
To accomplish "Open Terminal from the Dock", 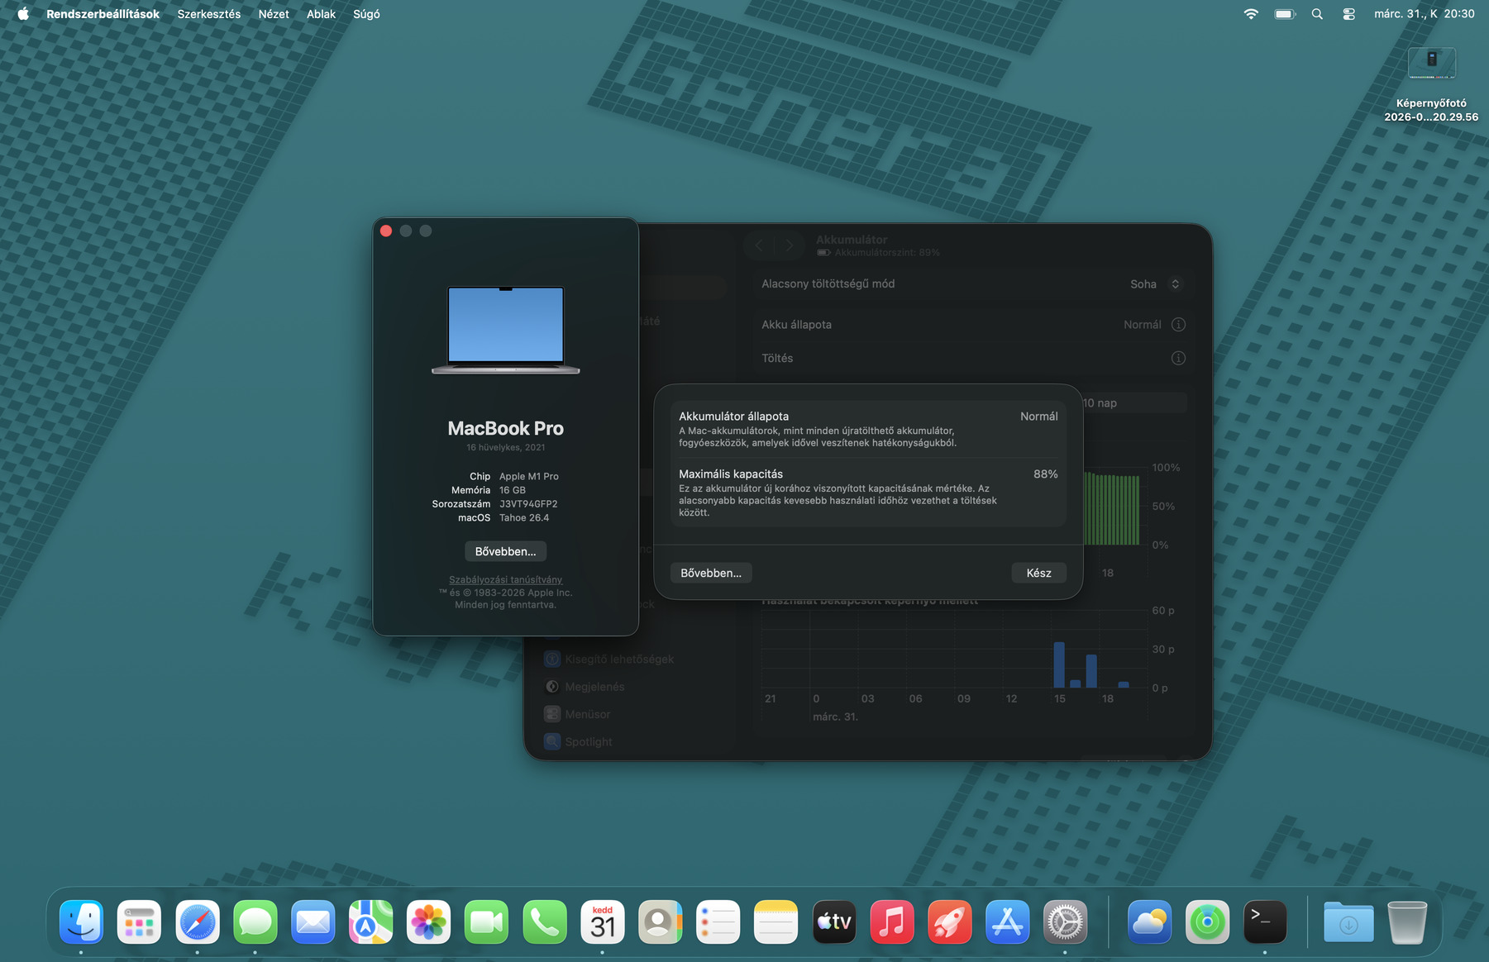I will pos(1265,922).
